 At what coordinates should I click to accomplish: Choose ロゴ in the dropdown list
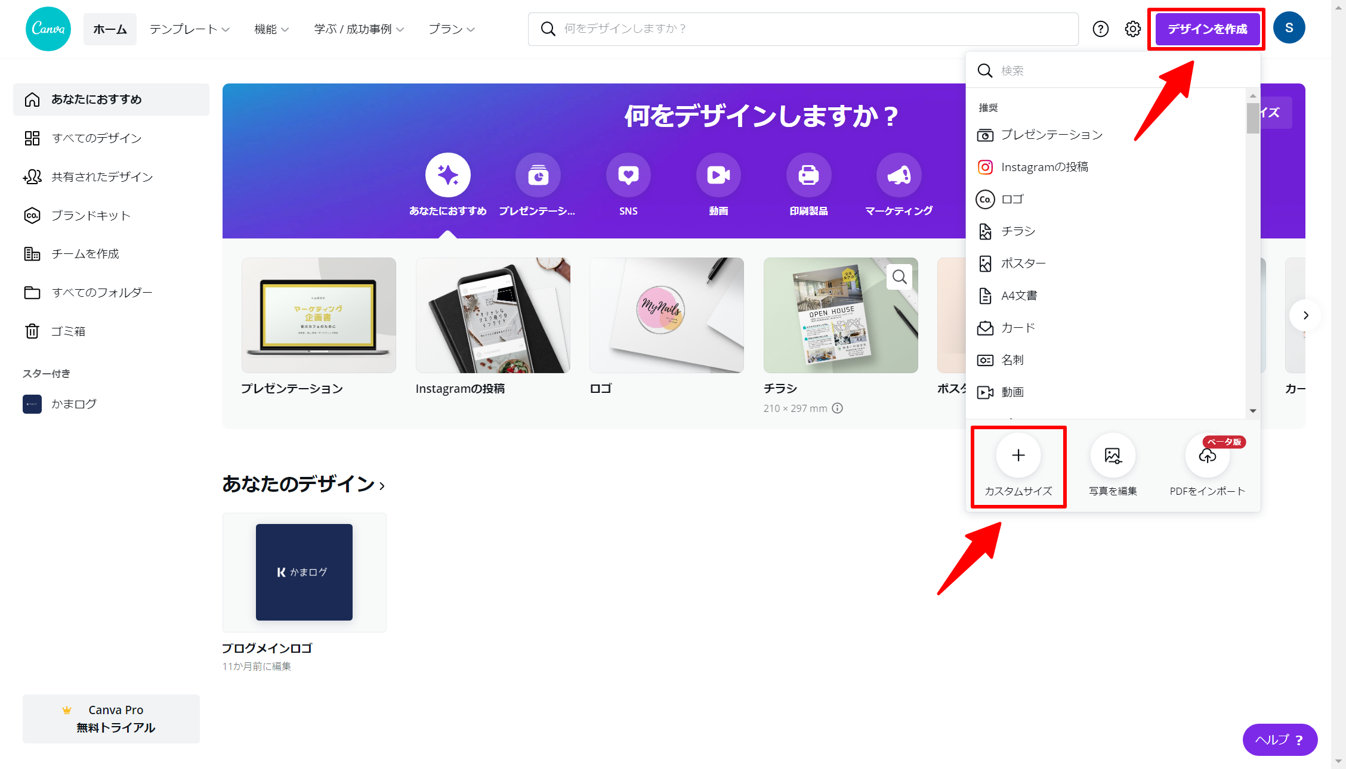[x=1106, y=199]
